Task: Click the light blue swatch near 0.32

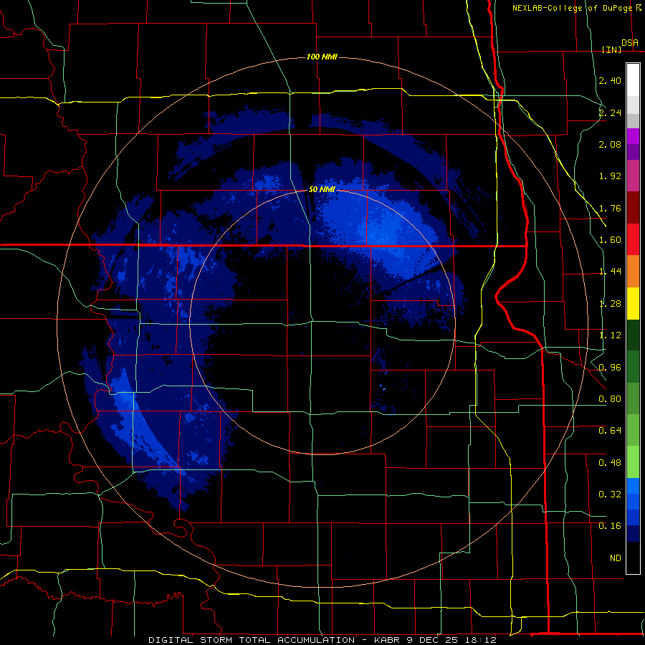Action: 633,486
